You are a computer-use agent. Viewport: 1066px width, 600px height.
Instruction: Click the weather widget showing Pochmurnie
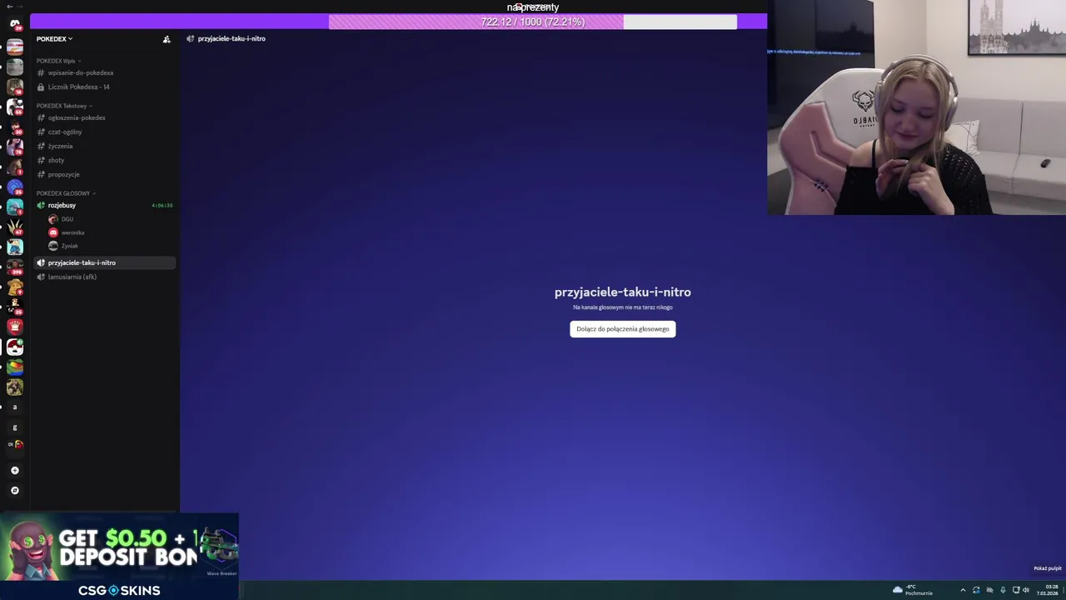[913, 590]
